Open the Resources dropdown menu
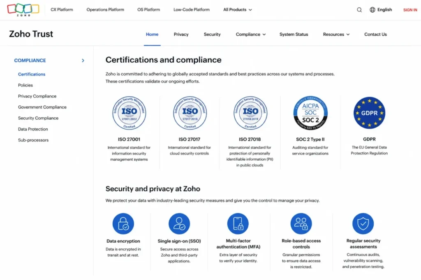421x280 pixels. coord(336,34)
